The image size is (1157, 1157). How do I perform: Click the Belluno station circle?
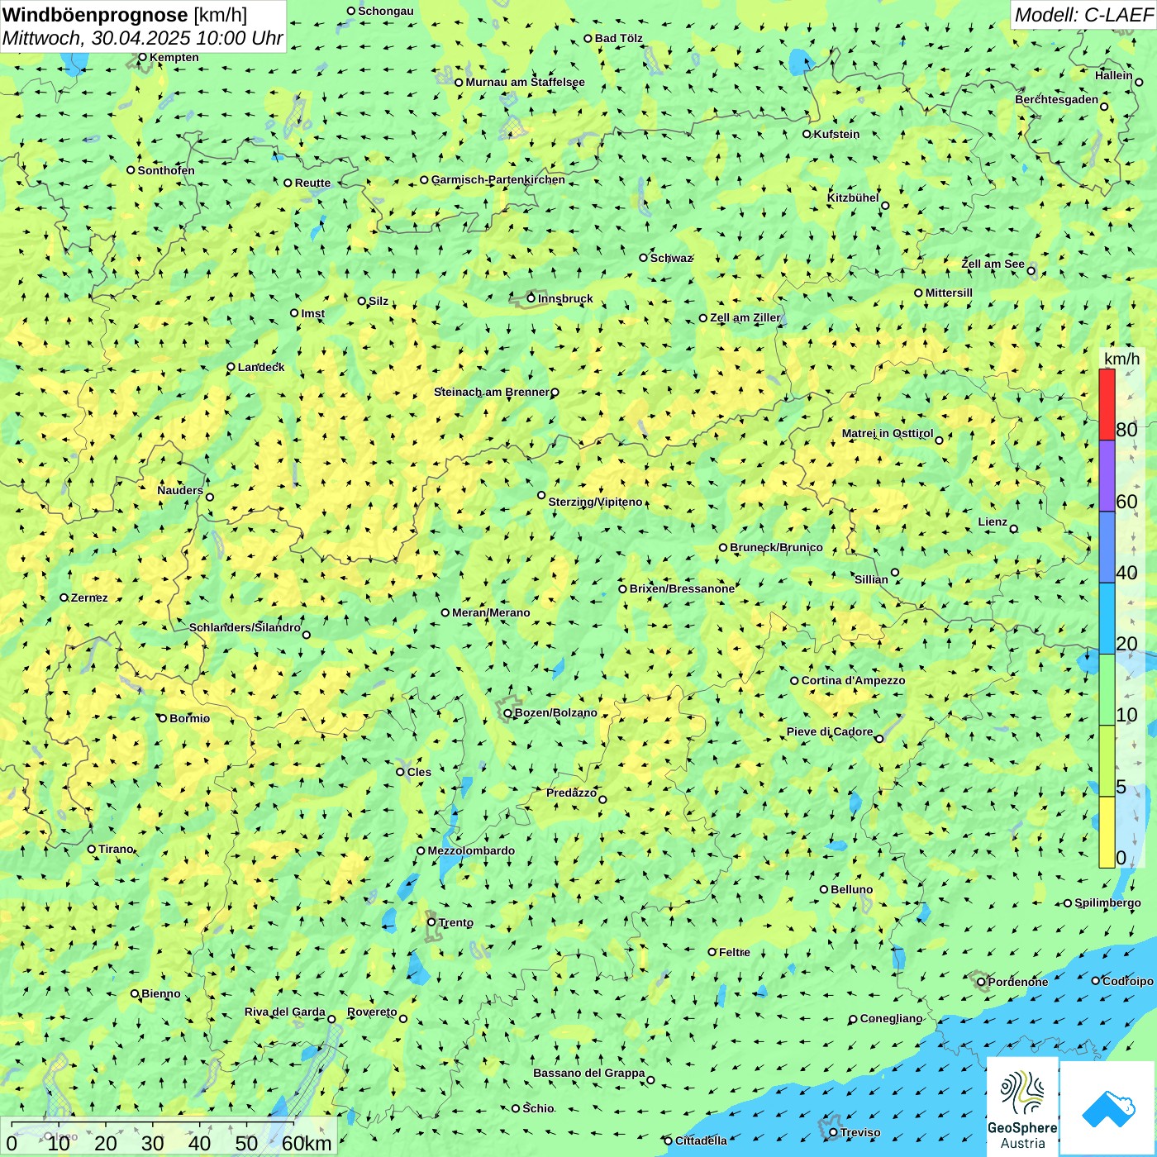pos(824,889)
